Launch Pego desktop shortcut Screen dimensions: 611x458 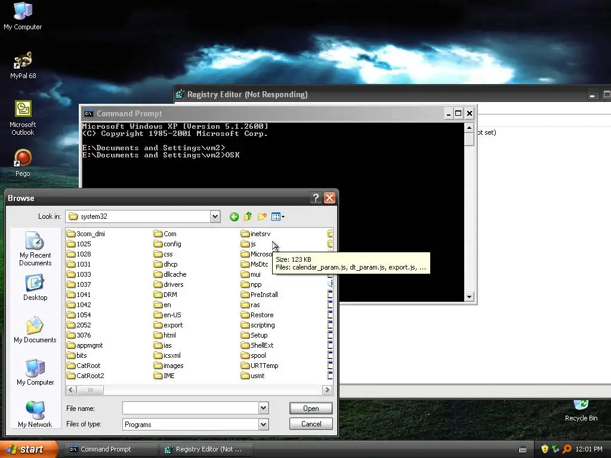pos(23,163)
